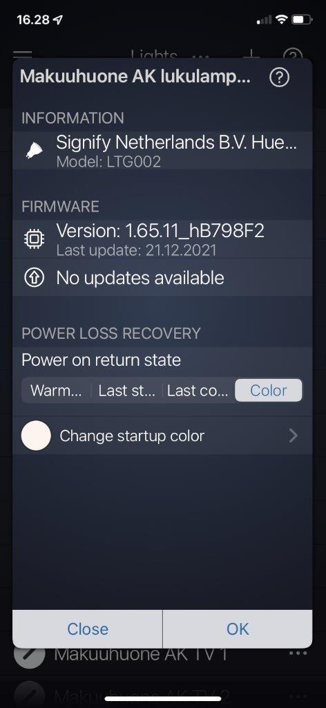Tap the No updates available row
The width and height of the screenshot is (326, 708).
click(162, 278)
